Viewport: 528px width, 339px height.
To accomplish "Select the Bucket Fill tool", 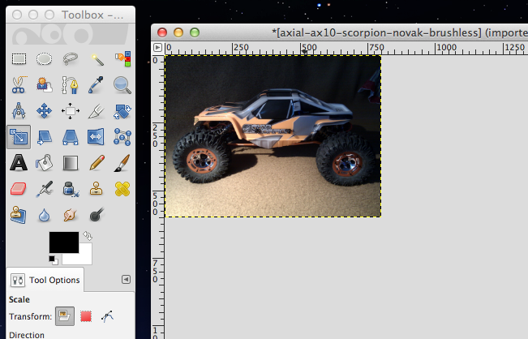I will coord(45,162).
